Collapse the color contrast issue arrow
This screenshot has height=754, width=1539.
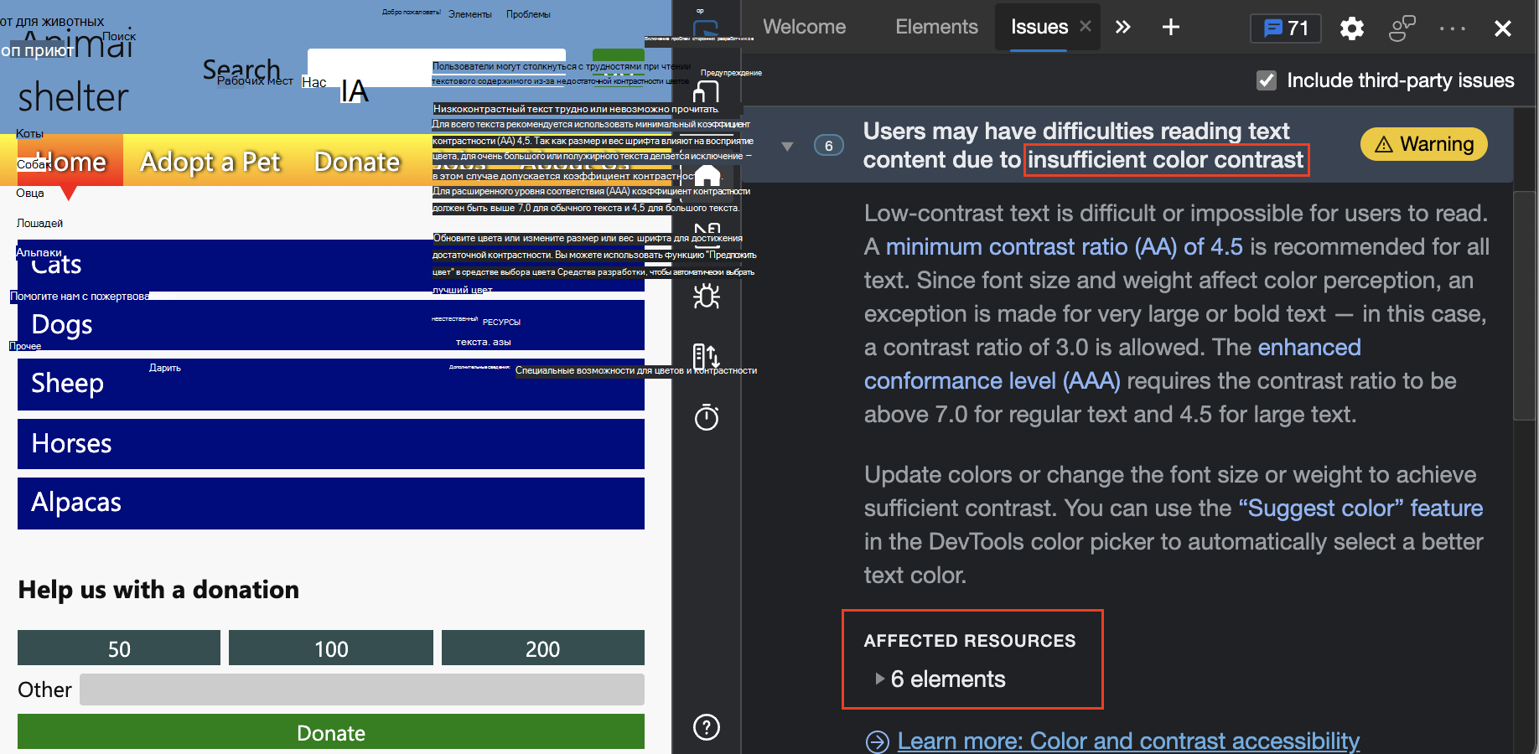(x=787, y=147)
